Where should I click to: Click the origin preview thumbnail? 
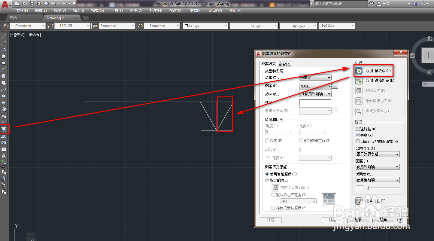tap(329, 199)
